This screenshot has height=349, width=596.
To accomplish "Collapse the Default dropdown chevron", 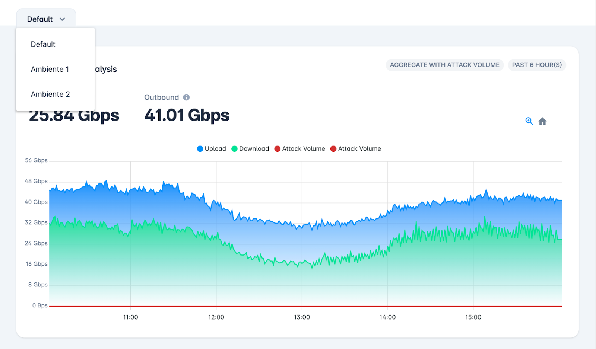I will [62, 19].
